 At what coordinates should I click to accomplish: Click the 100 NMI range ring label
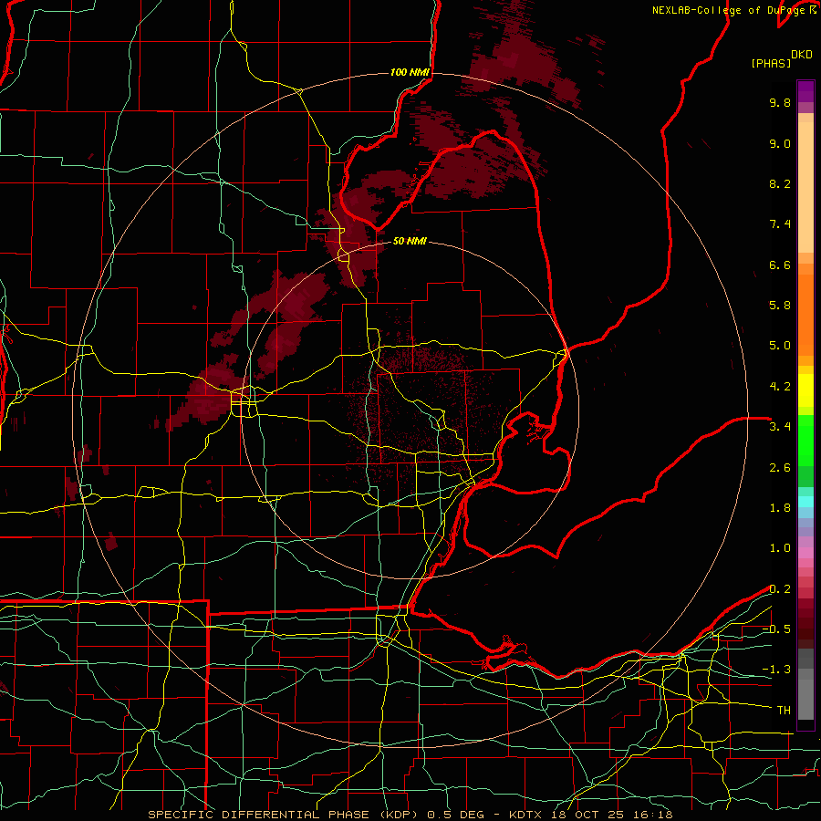coord(410,72)
